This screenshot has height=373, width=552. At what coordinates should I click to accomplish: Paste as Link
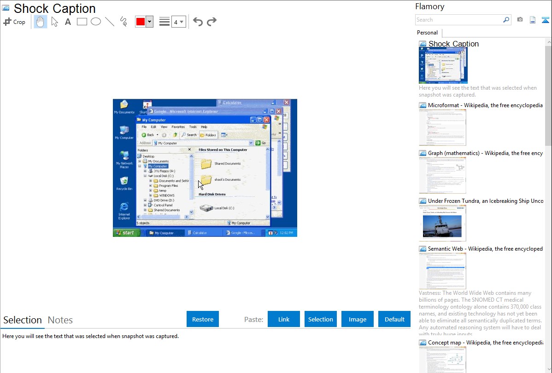284,319
